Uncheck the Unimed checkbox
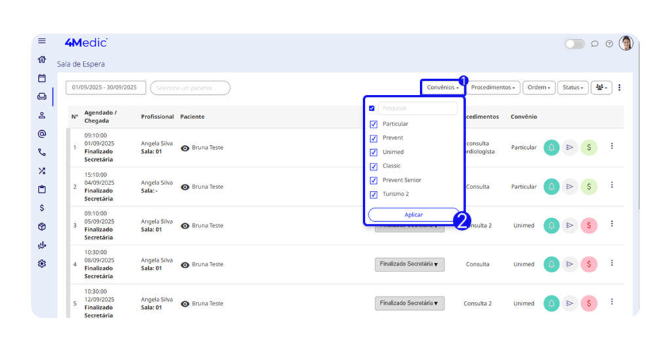 coord(374,152)
